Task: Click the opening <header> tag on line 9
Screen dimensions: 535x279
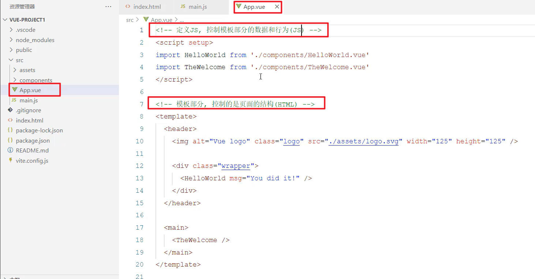Action: tap(180, 129)
